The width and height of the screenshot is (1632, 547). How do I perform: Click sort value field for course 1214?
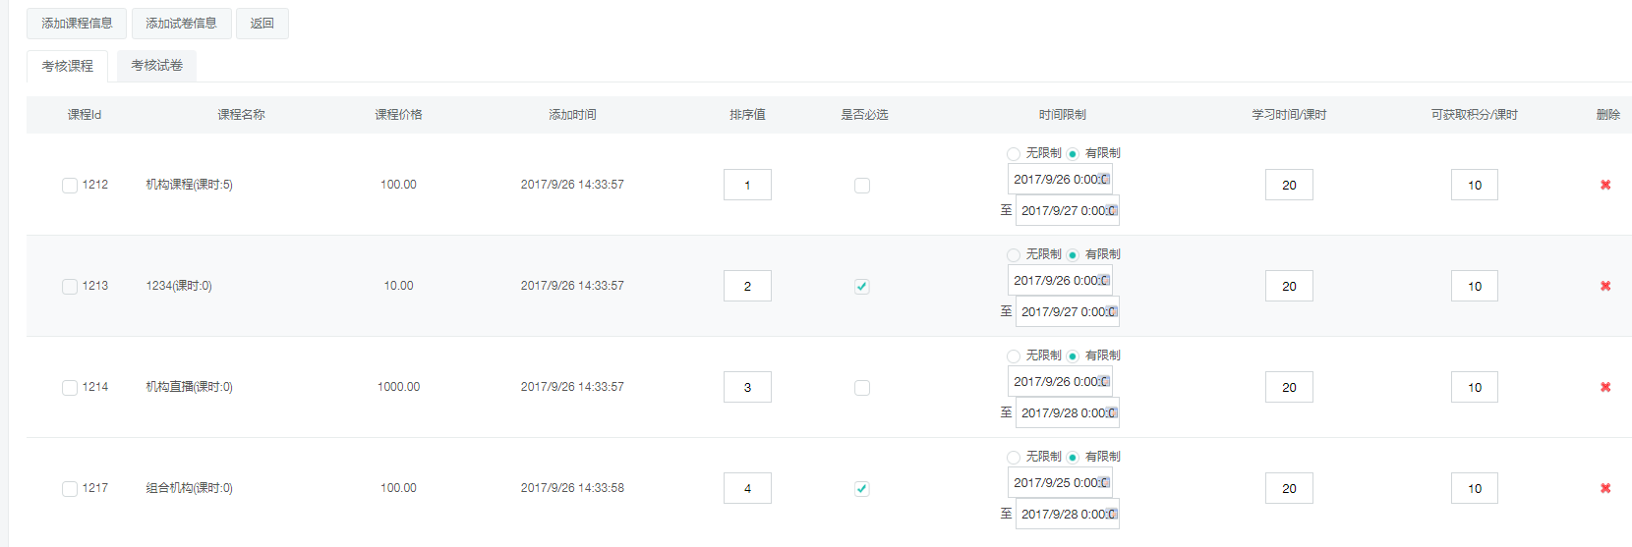pos(747,387)
